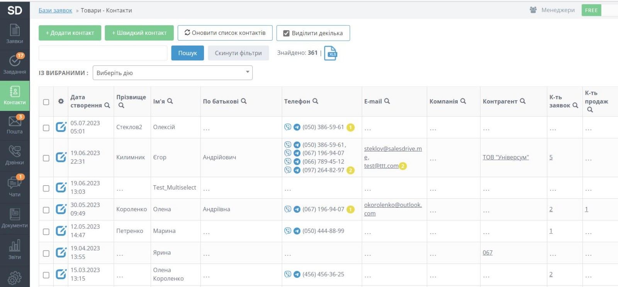Open Завдання section with 17 badge

point(15,65)
